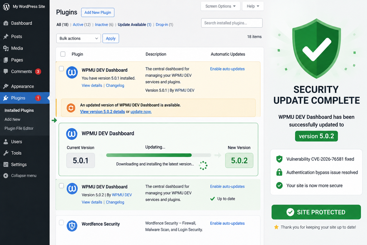Open View version 5.0.2 details link

tap(103, 112)
